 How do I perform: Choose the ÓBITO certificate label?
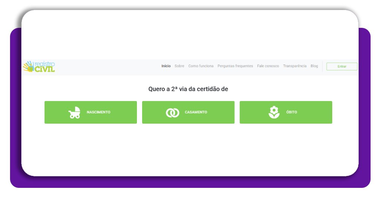click(292, 112)
